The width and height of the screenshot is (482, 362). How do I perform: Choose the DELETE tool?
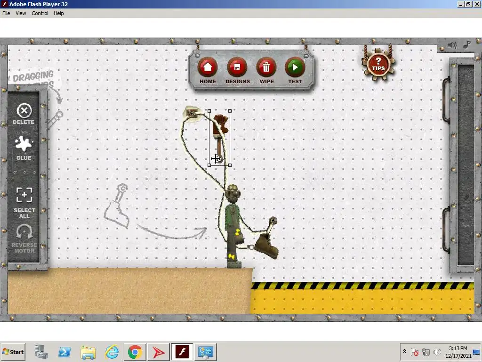pos(24,114)
